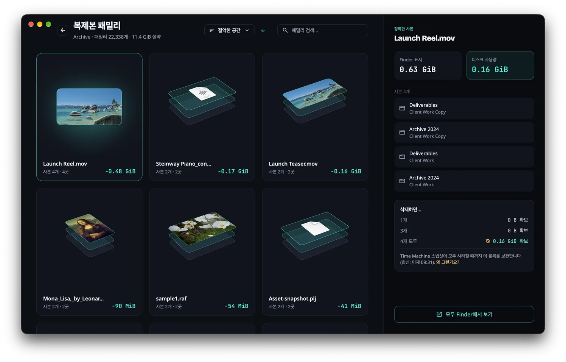The width and height of the screenshot is (566, 362).
Task: Click the 패밀리 검색 search field
Action: (323, 30)
